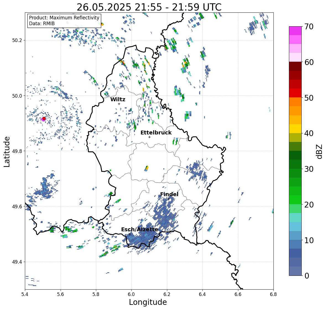
Task: Click the 50.2 latitude tick label
Action: click(17, 40)
